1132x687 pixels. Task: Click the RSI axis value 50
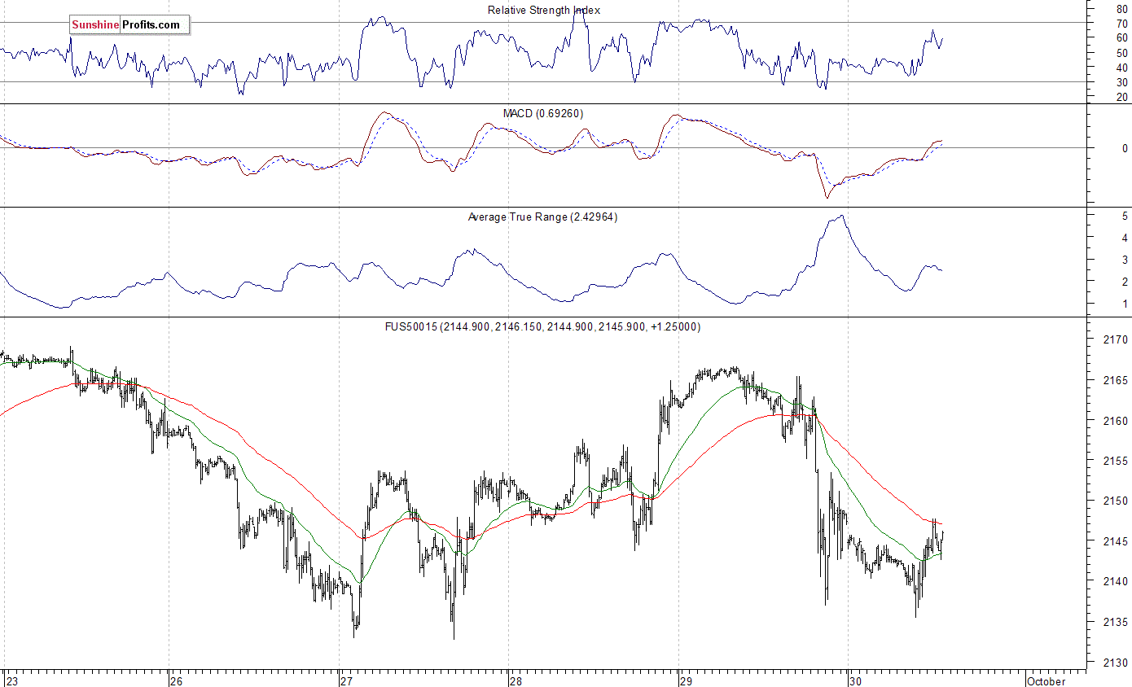[x=1122, y=53]
